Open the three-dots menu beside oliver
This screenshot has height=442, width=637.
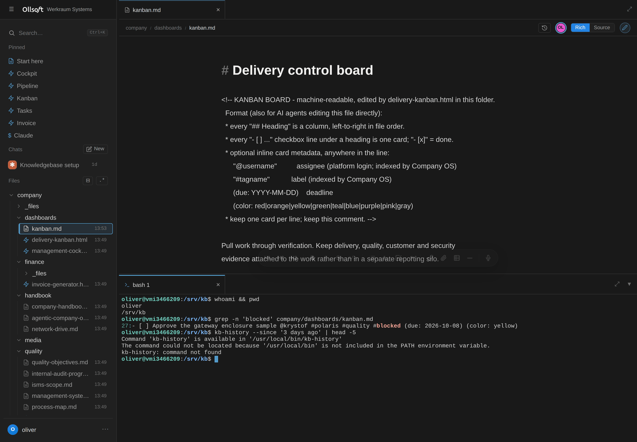click(x=105, y=429)
